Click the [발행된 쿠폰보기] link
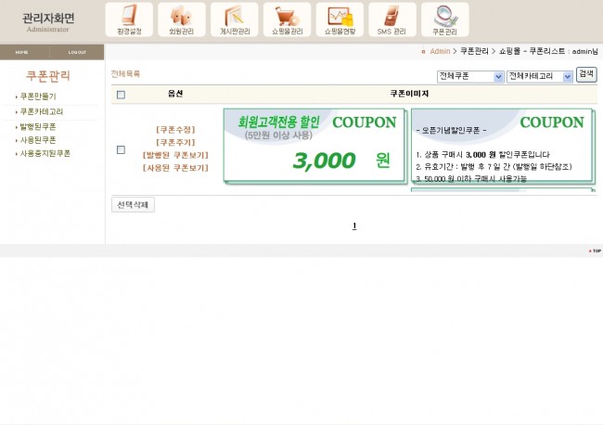 coord(175,155)
